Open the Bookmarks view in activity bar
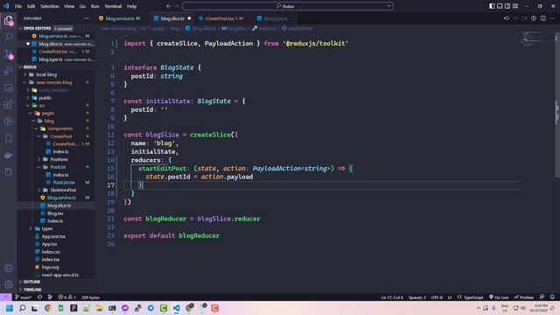Viewport: 560px width, 315px height. (x=8, y=138)
